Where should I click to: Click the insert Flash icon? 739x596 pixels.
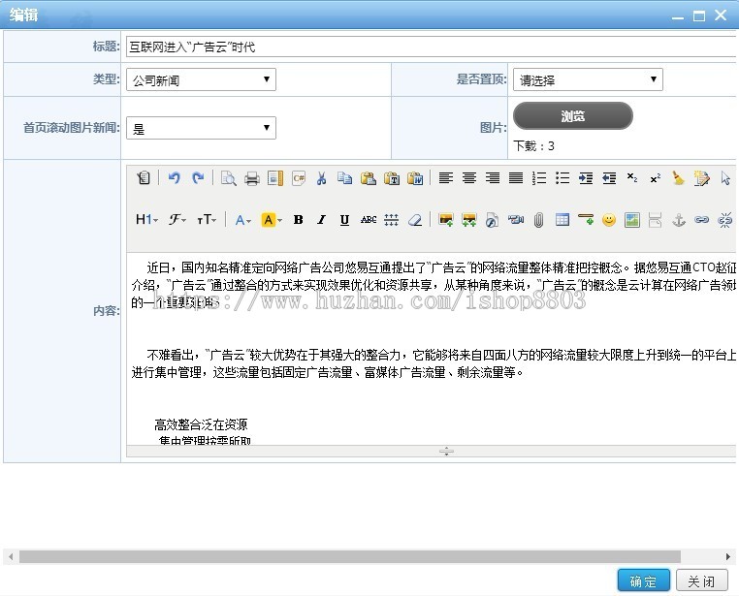(x=492, y=219)
